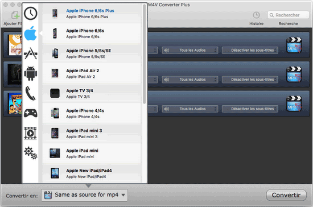Screen dimensions: 313x207
Task: Click the MP4 format icon of second video
Action: pos(294,74)
